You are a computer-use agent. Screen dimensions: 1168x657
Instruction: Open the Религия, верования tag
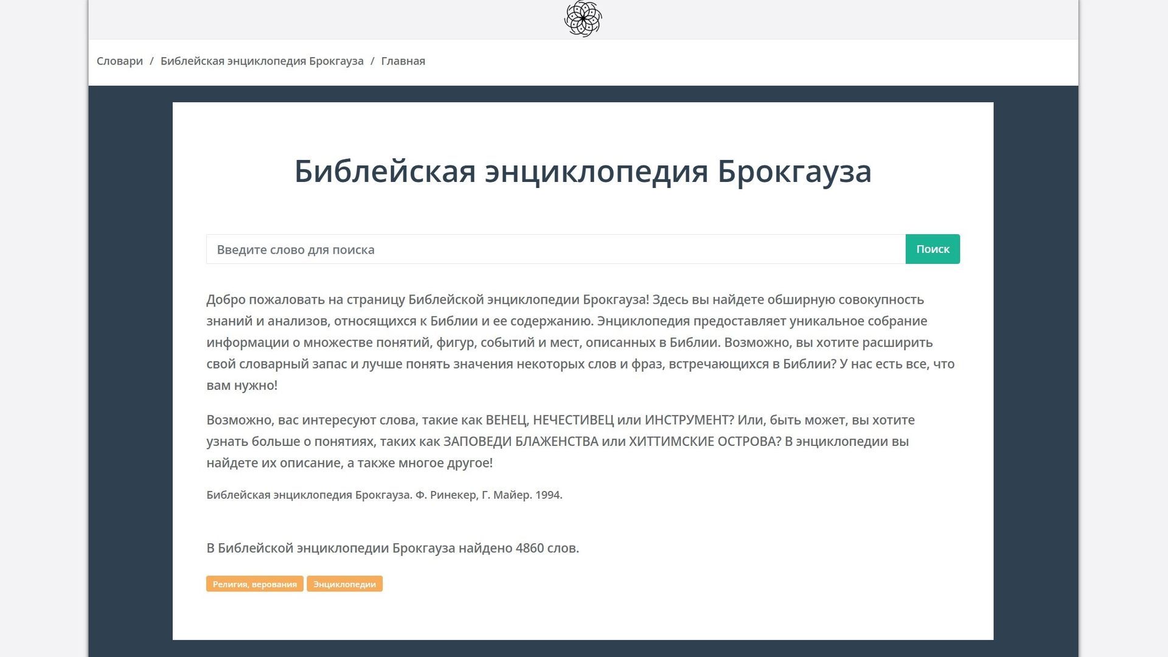click(255, 584)
